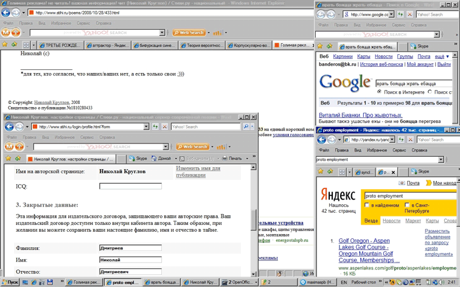Select Новости tab on Yandex results

click(x=391, y=221)
